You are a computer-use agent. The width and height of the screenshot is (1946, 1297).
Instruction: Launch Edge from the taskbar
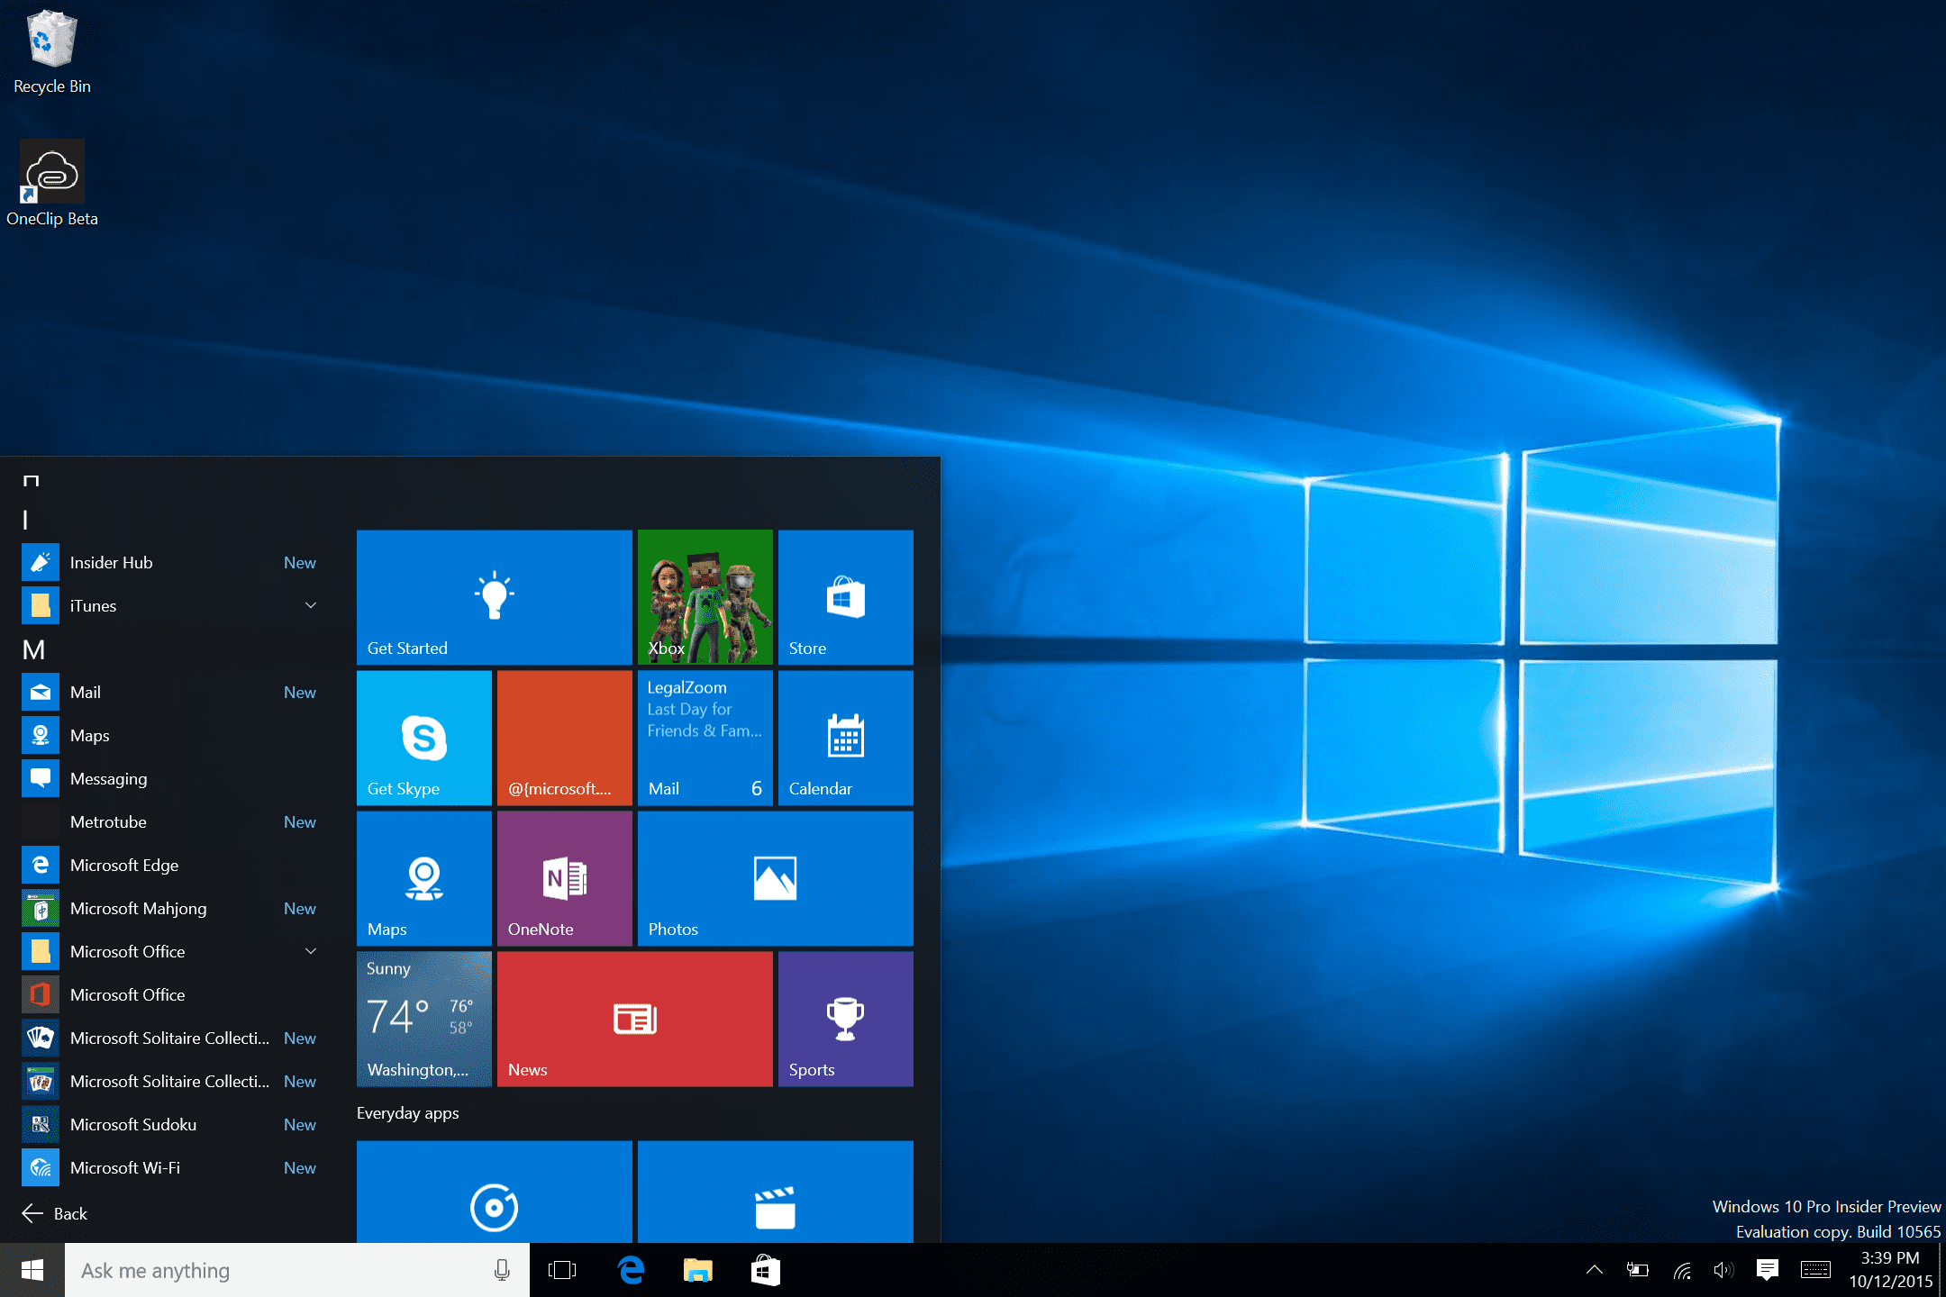631,1270
